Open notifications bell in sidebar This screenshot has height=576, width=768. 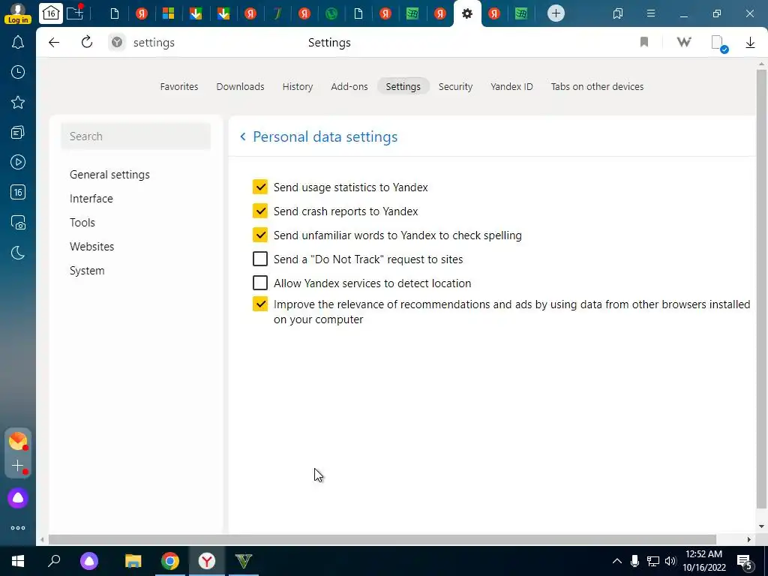[18, 43]
